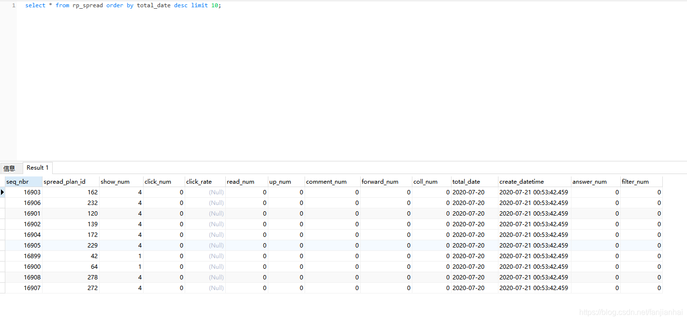Click line number 1 in editor gutter
Screen dimensions: 687x321
[14, 5]
